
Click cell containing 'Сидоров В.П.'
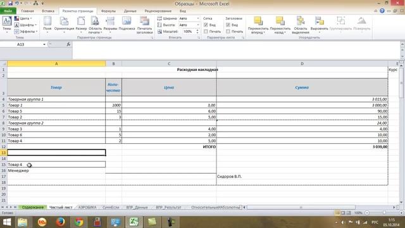click(x=302, y=176)
